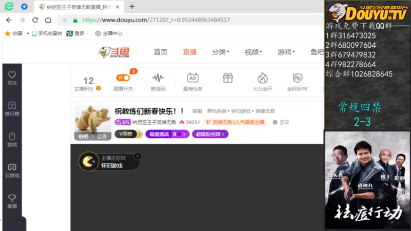Close the 主播正在玩 popup
The width and height of the screenshot is (411, 231).
pyautogui.click(x=137, y=156)
